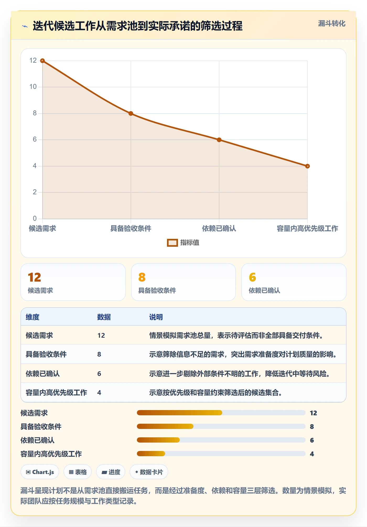Click the 指标值 legend label under the chart
Viewport: 367px width, 527px height.
point(190,243)
